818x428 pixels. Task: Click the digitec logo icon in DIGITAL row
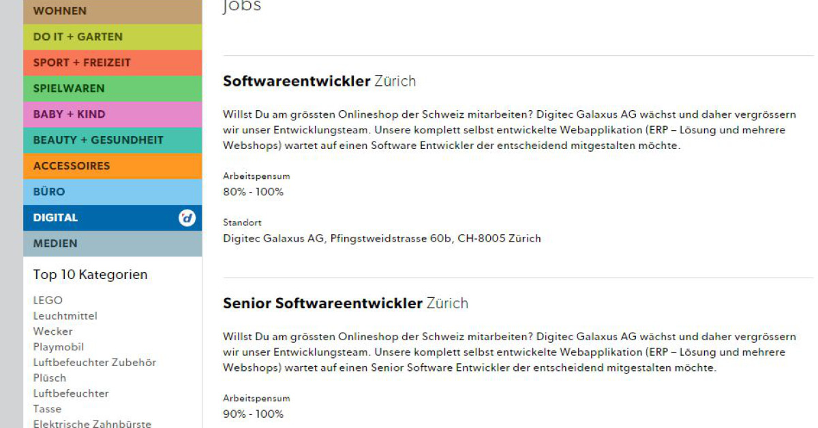coord(187,218)
